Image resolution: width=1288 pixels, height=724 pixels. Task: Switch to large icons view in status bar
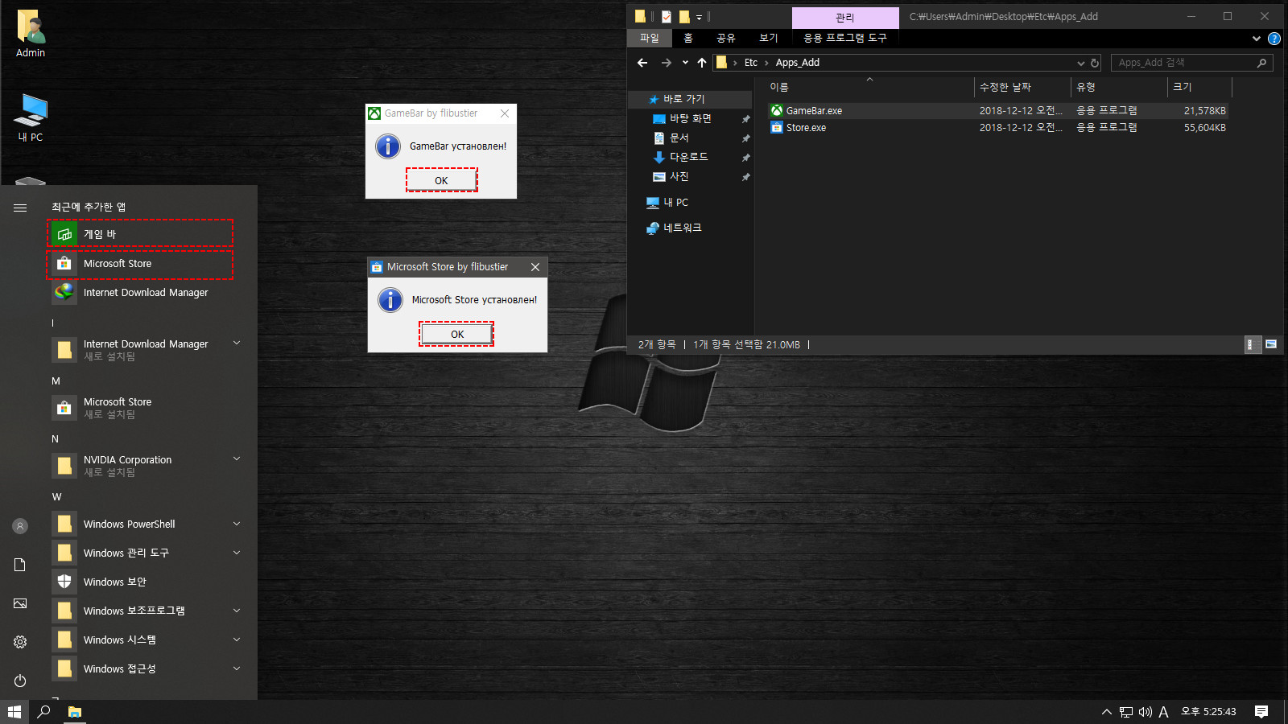(1271, 344)
